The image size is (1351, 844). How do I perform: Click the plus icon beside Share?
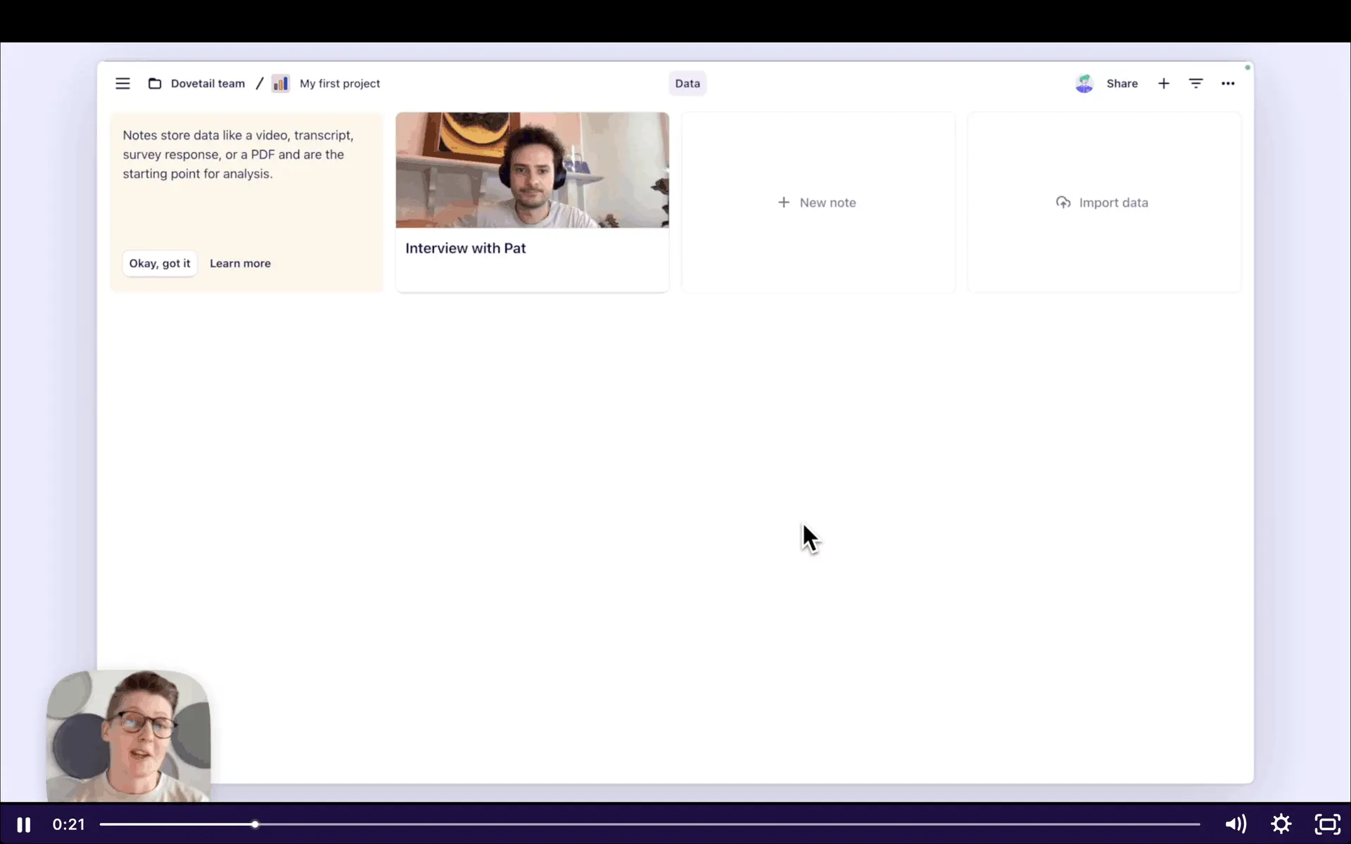coord(1164,84)
